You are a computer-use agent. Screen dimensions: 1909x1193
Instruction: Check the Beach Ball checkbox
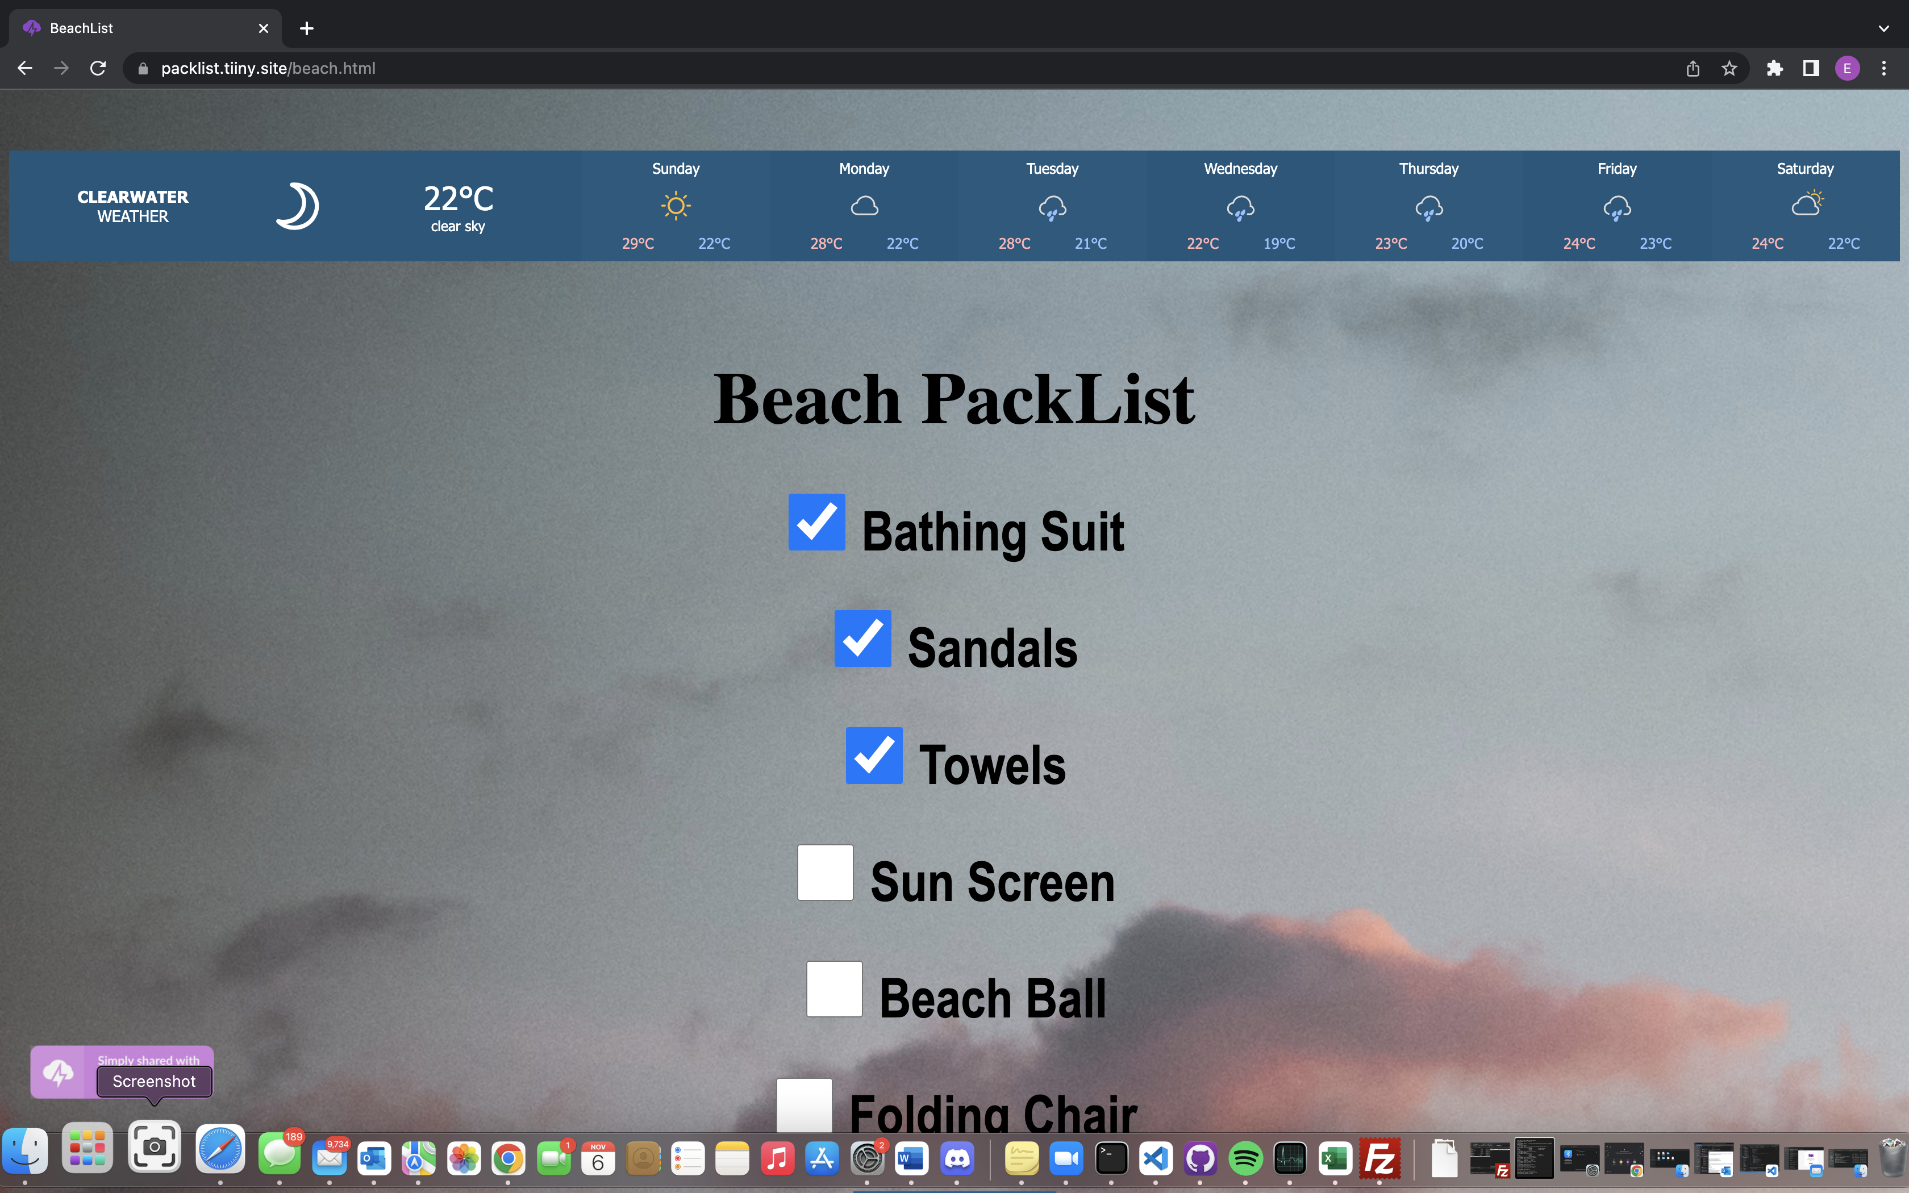coord(834,988)
